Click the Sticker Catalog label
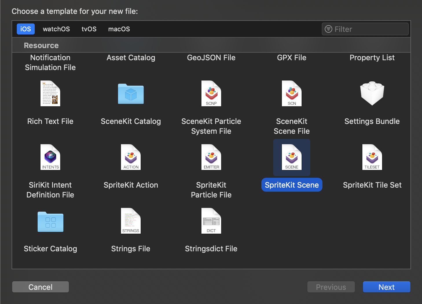Screen dimensions: 422x304 (50, 249)
